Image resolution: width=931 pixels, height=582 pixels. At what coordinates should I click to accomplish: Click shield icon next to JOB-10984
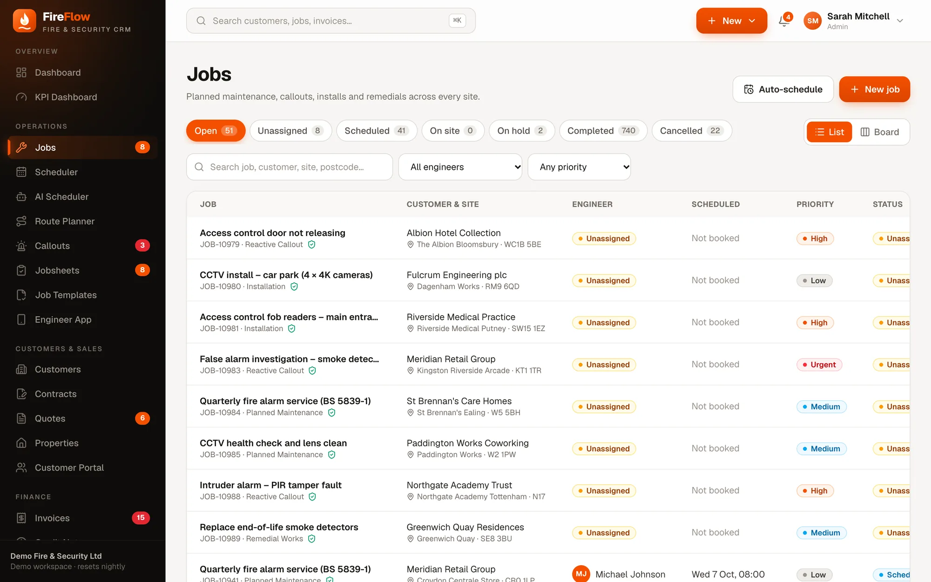tap(332, 413)
